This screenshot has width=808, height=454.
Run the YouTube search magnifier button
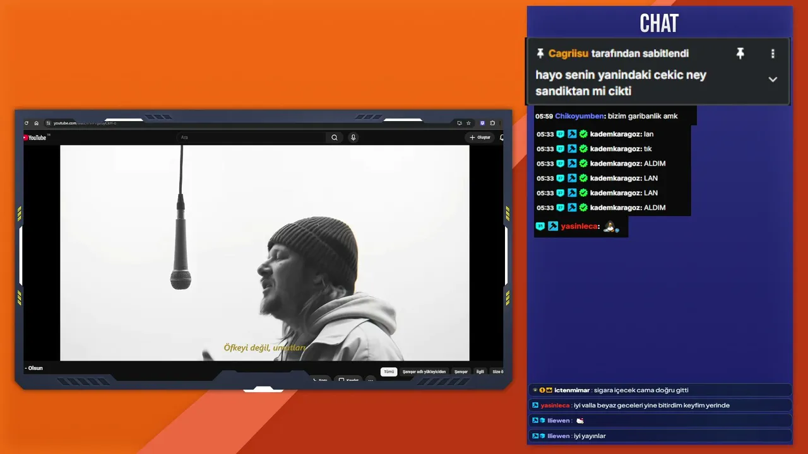335,137
